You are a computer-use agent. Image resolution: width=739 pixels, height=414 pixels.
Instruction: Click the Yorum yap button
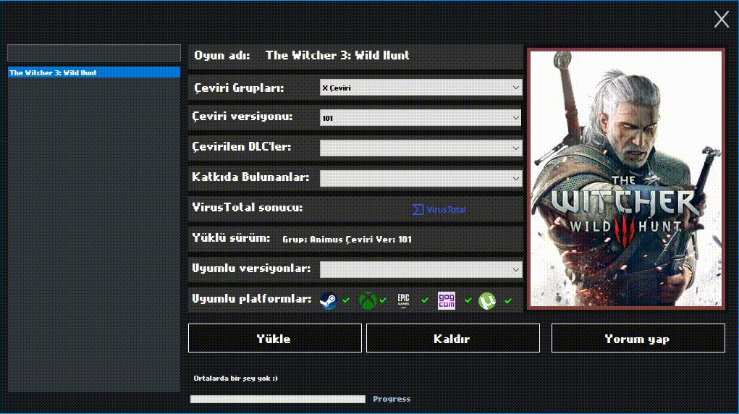tap(638, 338)
